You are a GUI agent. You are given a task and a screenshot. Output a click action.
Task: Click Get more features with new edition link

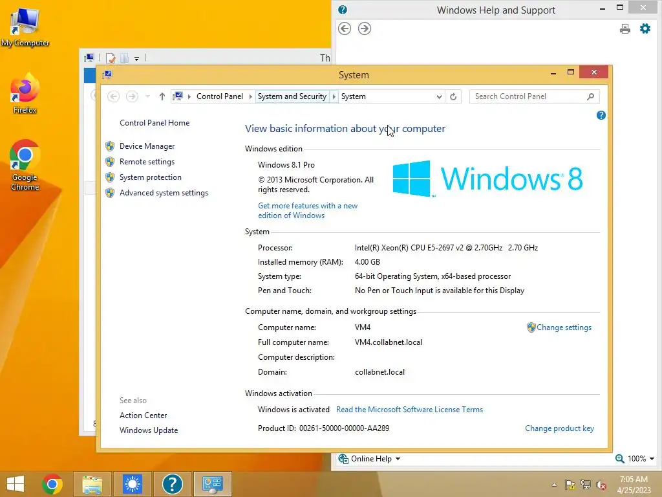308,210
